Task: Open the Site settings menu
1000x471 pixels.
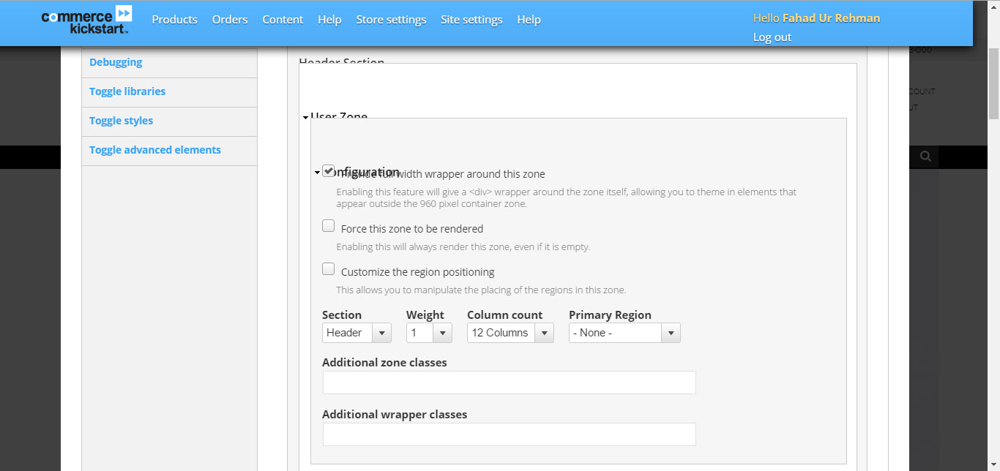Action: (x=471, y=20)
